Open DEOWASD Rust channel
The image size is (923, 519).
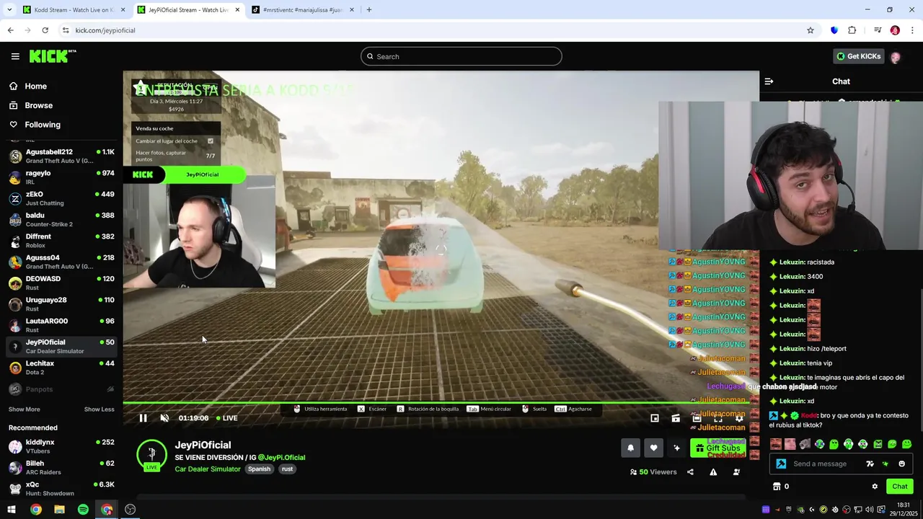tap(61, 283)
